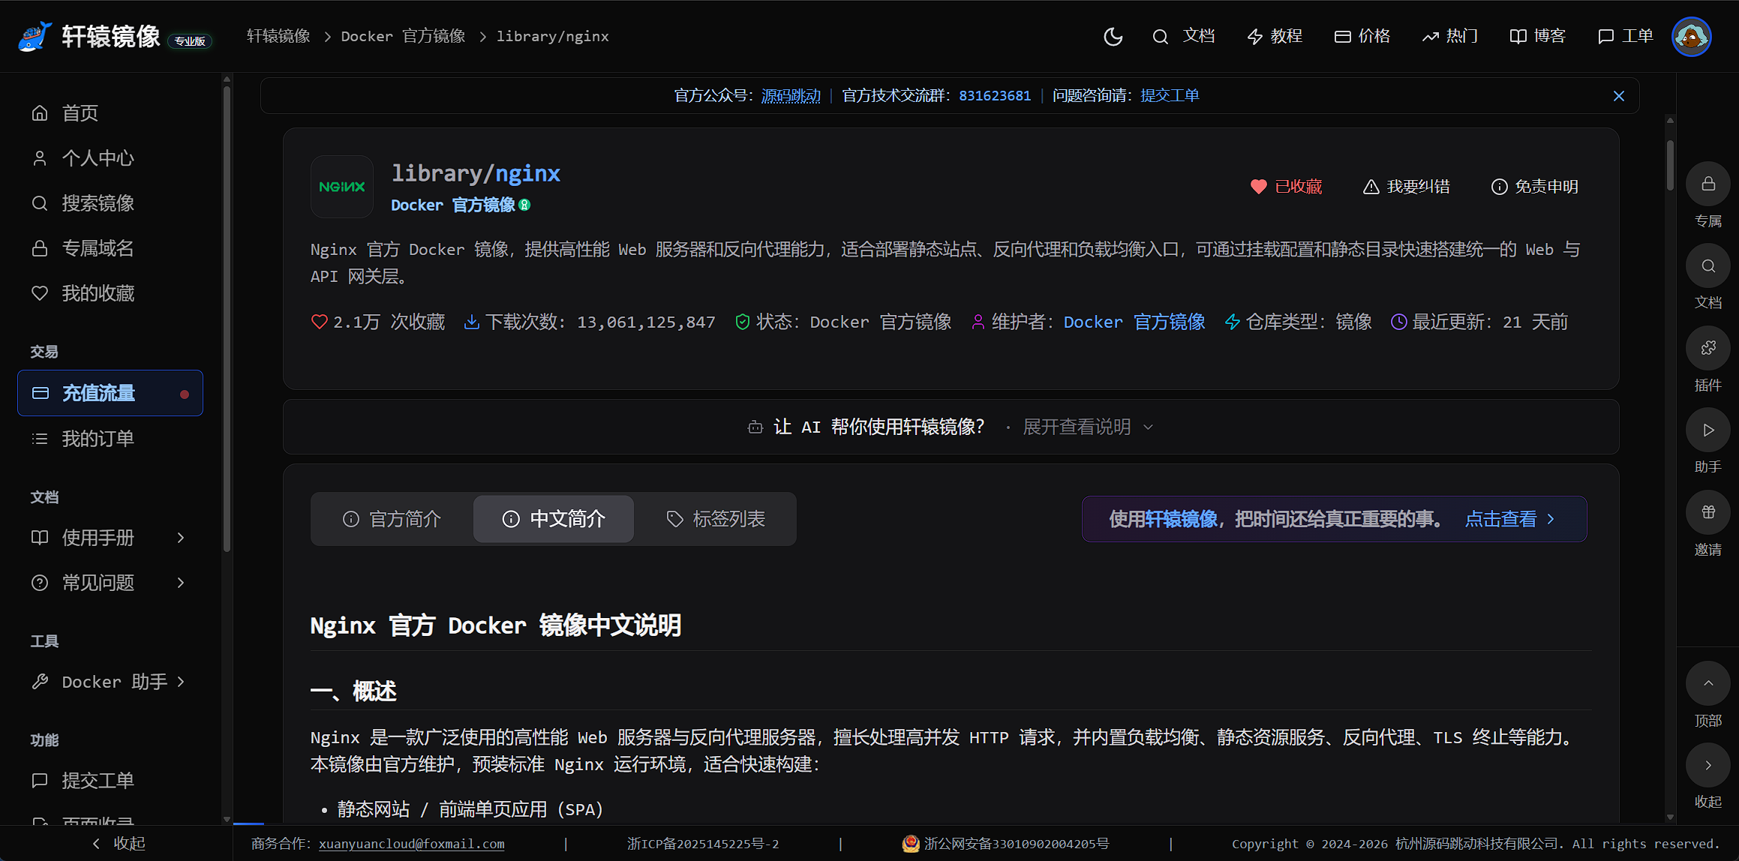Open 免责申明 disclaimer
Viewport: 1739px width, 861px height.
1535,187
